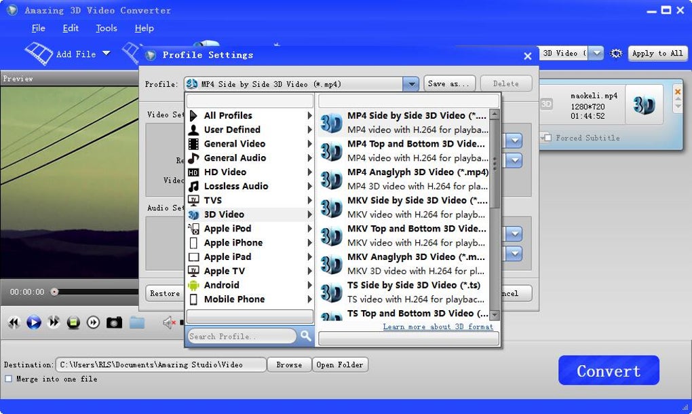
Task: Click the Android robot icon
Action: point(193,285)
